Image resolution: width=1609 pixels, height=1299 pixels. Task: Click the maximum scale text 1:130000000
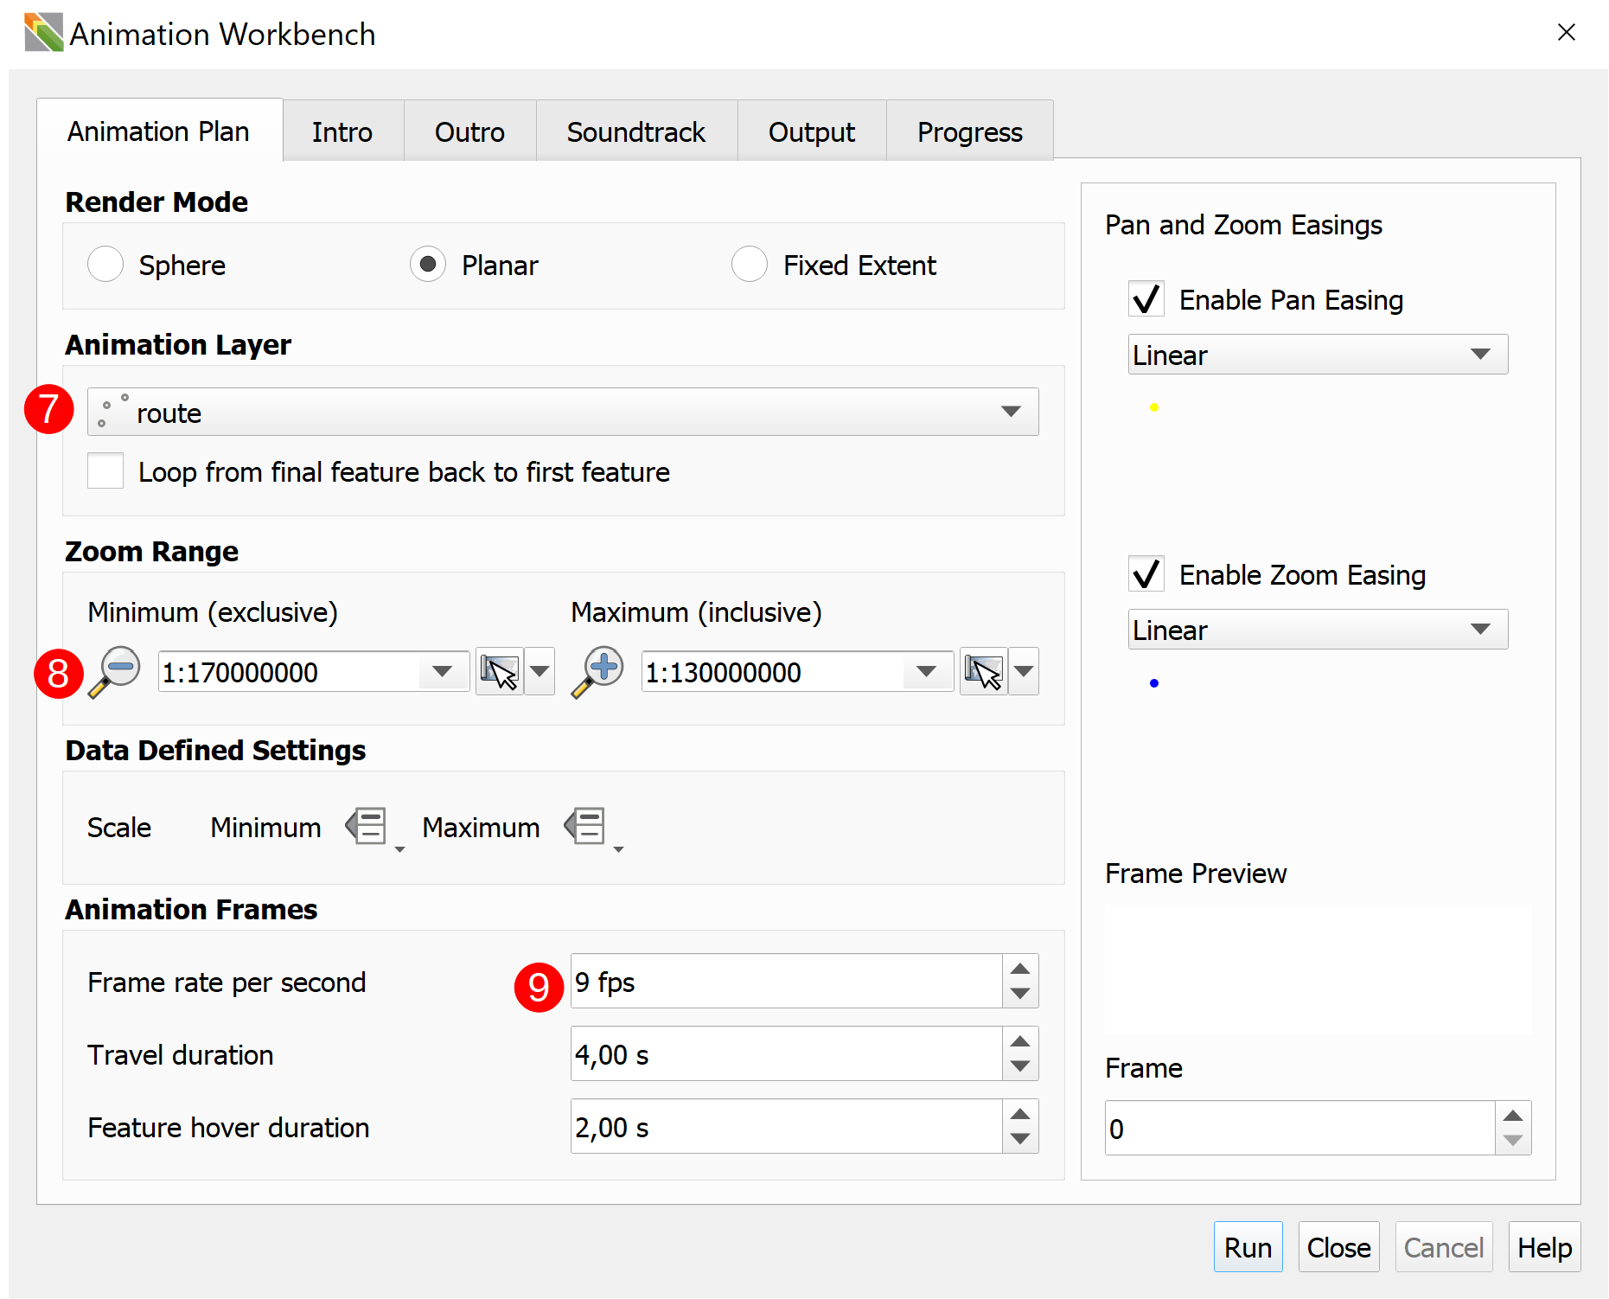click(724, 672)
